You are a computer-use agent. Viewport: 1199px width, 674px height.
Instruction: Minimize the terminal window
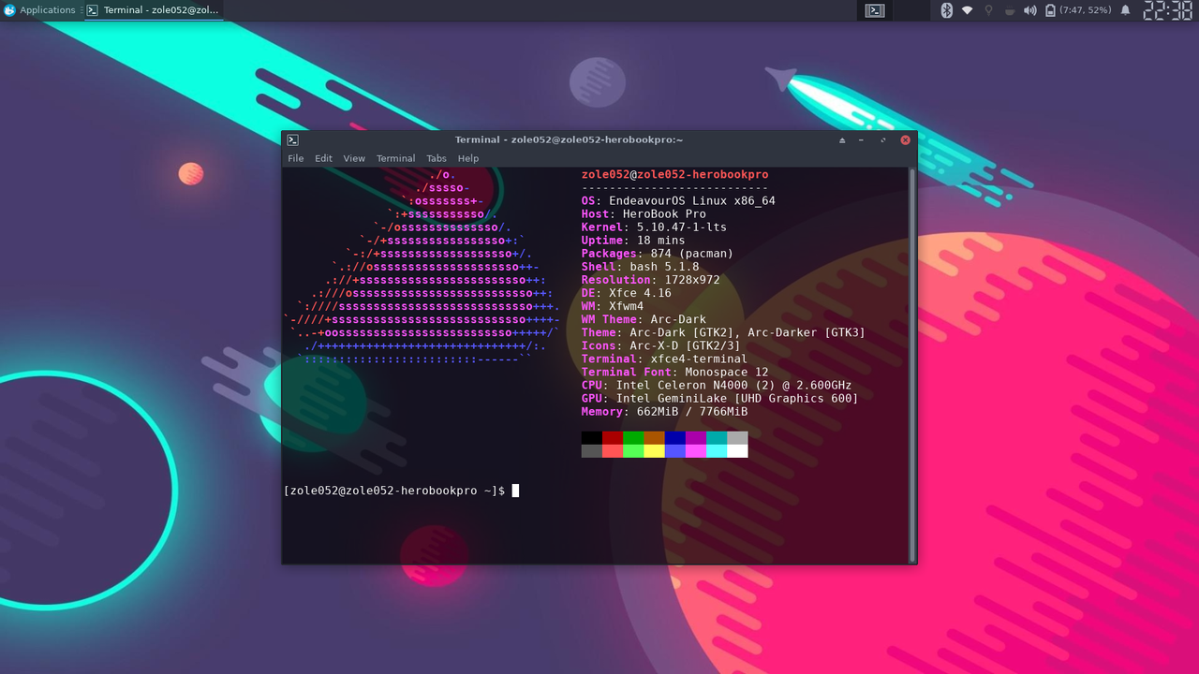tap(862, 139)
